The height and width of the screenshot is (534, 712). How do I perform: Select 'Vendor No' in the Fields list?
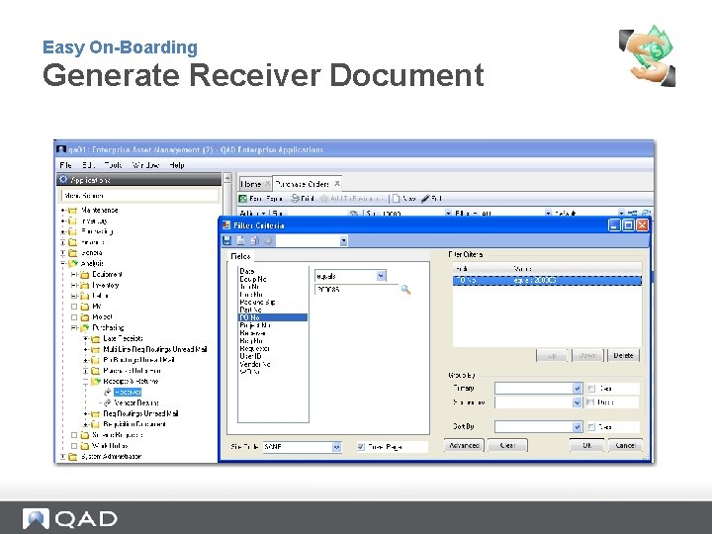(255, 364)
